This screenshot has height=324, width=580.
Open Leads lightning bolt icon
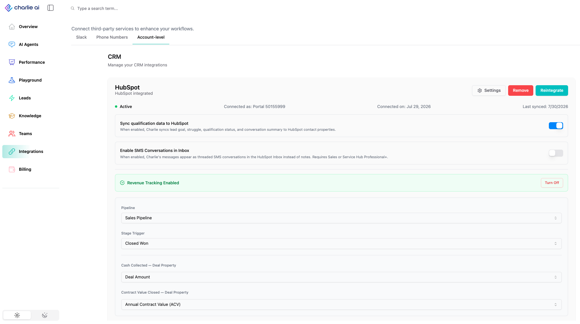click(x=12, y=98)
